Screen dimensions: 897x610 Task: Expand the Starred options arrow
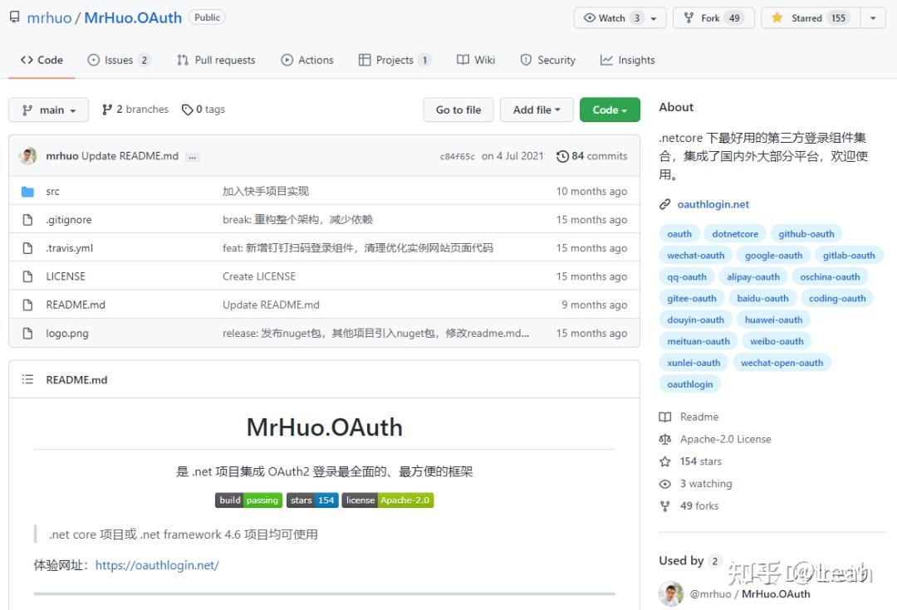tap(872, 17)
